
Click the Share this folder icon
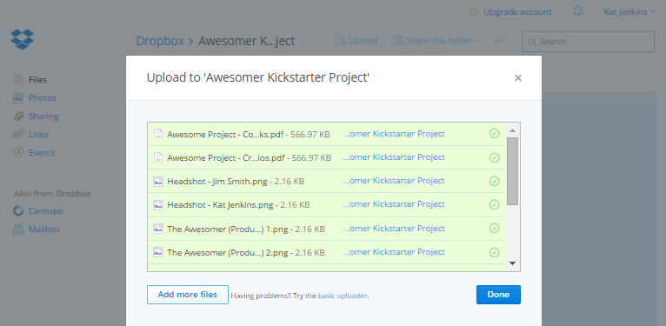click(397, 40)
